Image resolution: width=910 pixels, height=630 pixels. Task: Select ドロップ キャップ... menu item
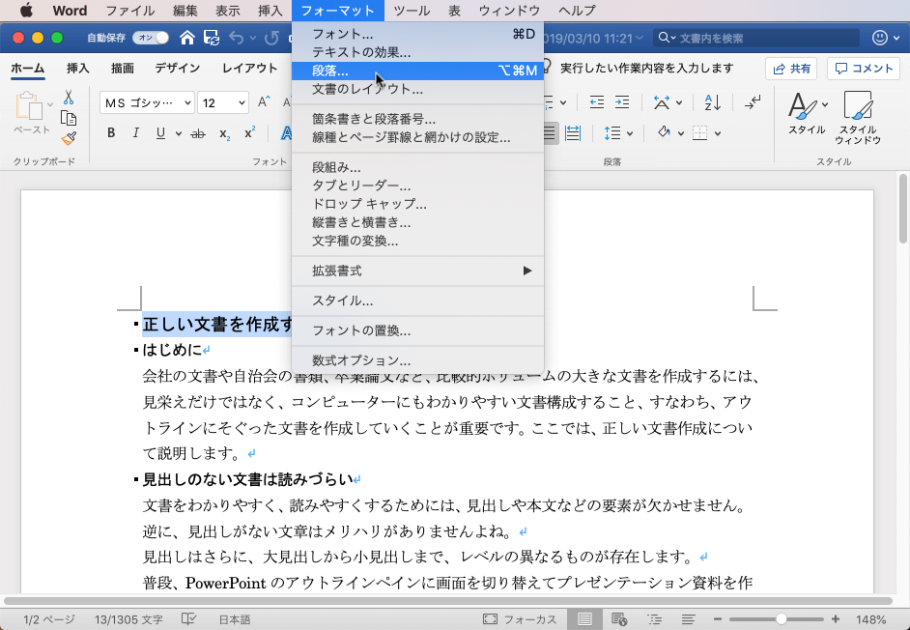418,204
